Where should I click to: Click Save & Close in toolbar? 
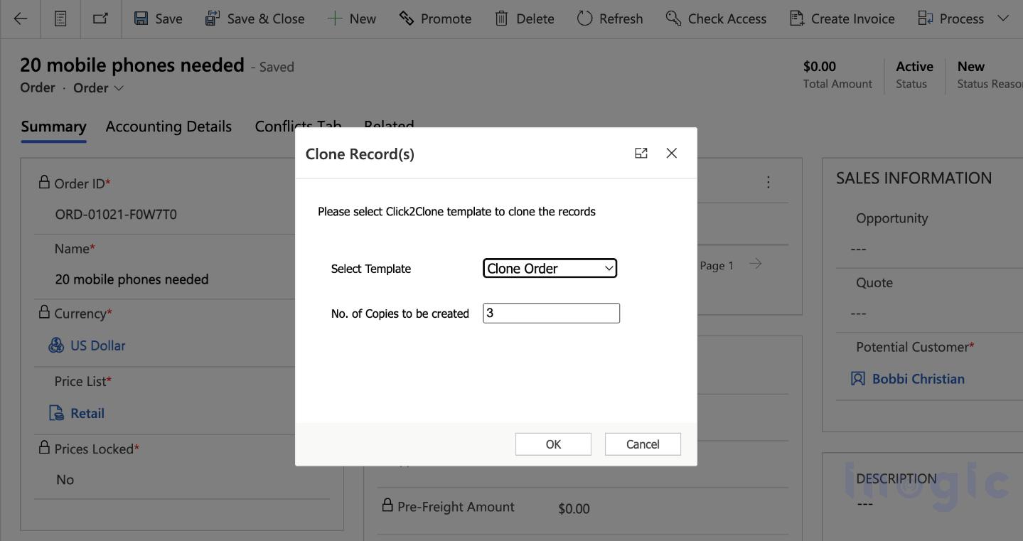[255, 18]
